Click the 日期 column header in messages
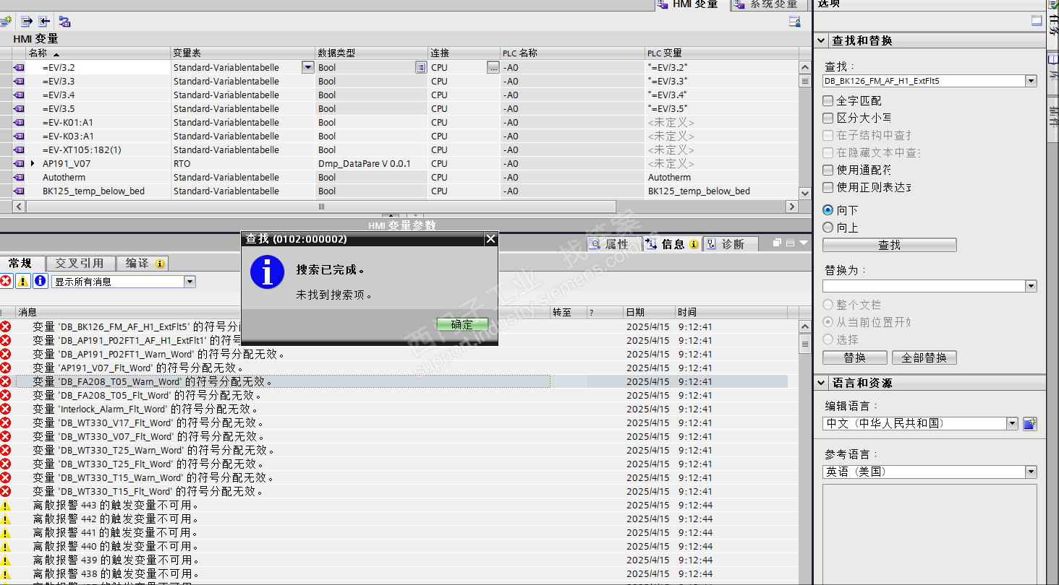This screenshot has height=585, width=1059. tap(649, 312)
